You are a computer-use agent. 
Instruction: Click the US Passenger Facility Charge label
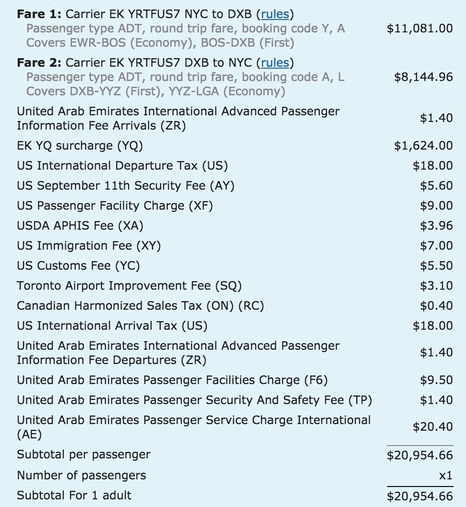coord(114,206)
